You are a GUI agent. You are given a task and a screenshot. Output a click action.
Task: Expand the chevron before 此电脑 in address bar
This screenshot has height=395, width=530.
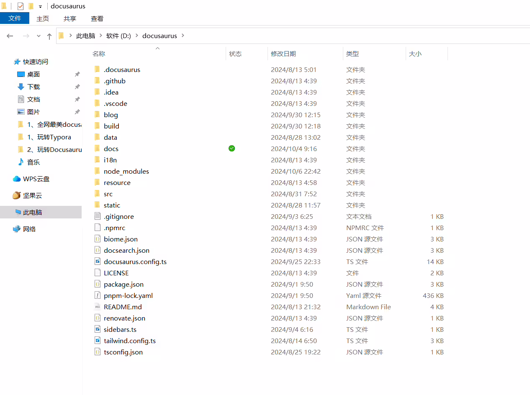[70, 36]
